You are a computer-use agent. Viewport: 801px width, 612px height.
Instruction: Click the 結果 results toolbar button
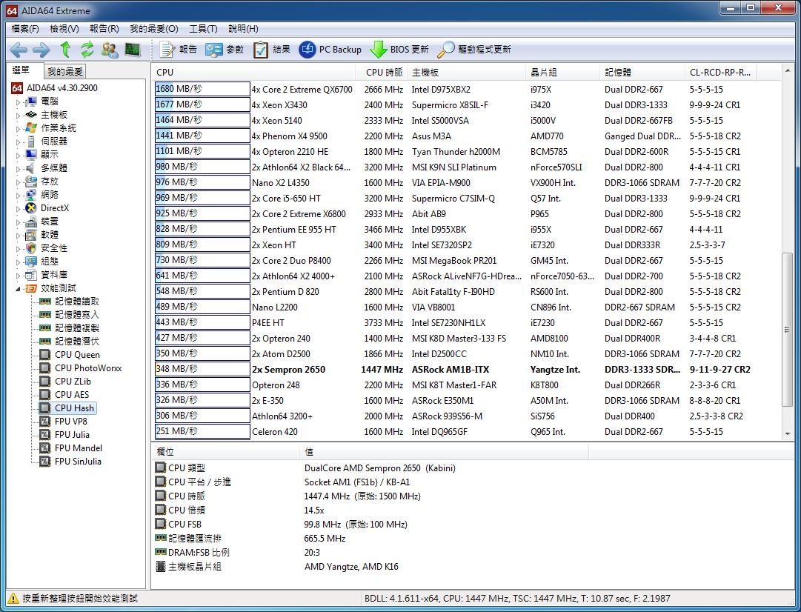(272, 50)
